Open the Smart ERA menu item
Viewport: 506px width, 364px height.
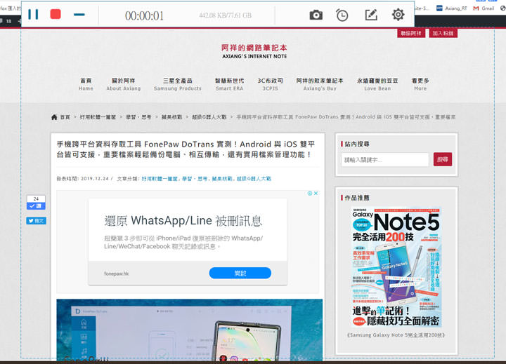229,84
